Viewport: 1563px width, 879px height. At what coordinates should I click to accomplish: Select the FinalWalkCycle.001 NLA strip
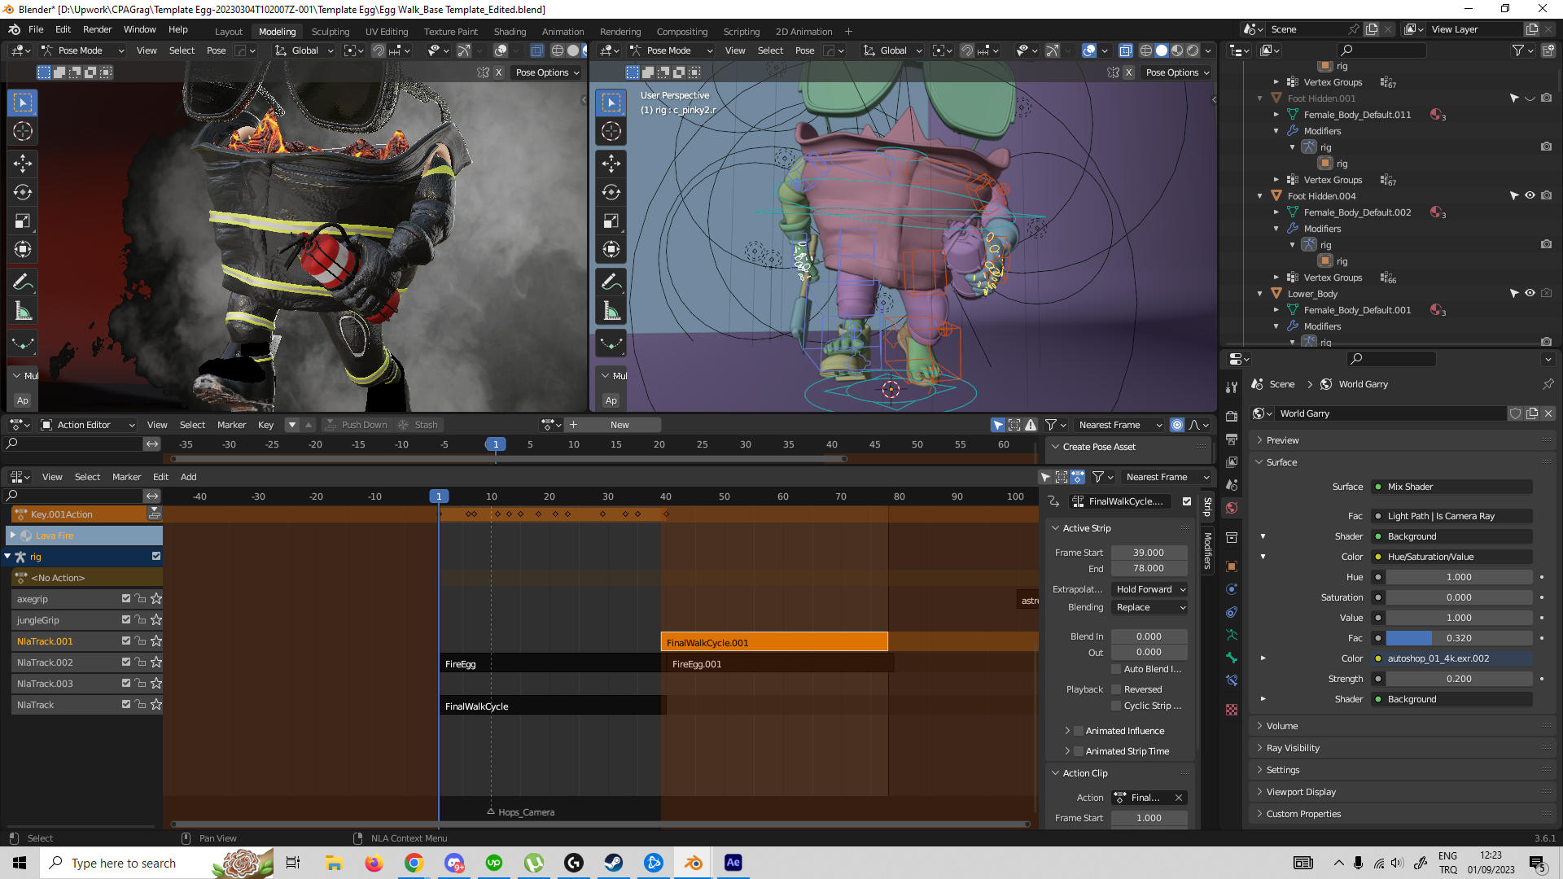click(x=773, y=642)
